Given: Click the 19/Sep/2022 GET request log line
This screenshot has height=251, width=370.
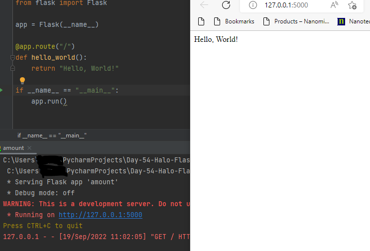Looking at the screenshot, I should pos(96,237).
